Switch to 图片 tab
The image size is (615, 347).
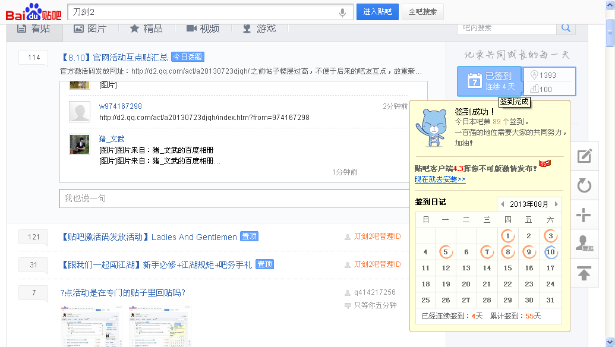[90, 29]
